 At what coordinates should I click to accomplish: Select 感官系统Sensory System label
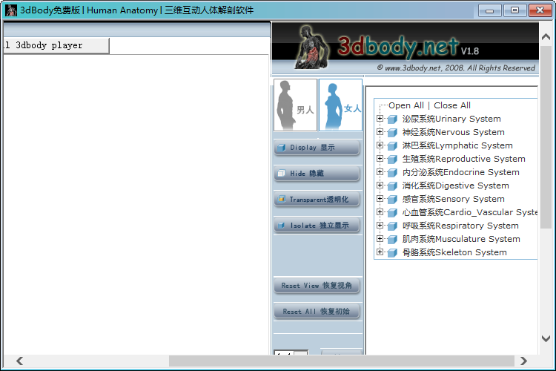point(453,199)
